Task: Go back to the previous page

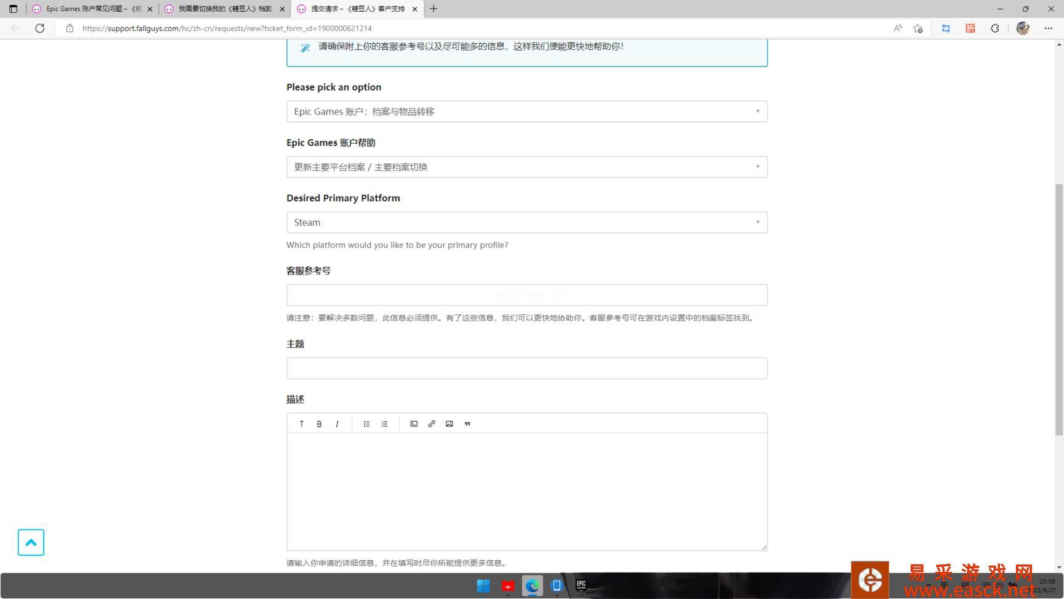Action: 15,28
